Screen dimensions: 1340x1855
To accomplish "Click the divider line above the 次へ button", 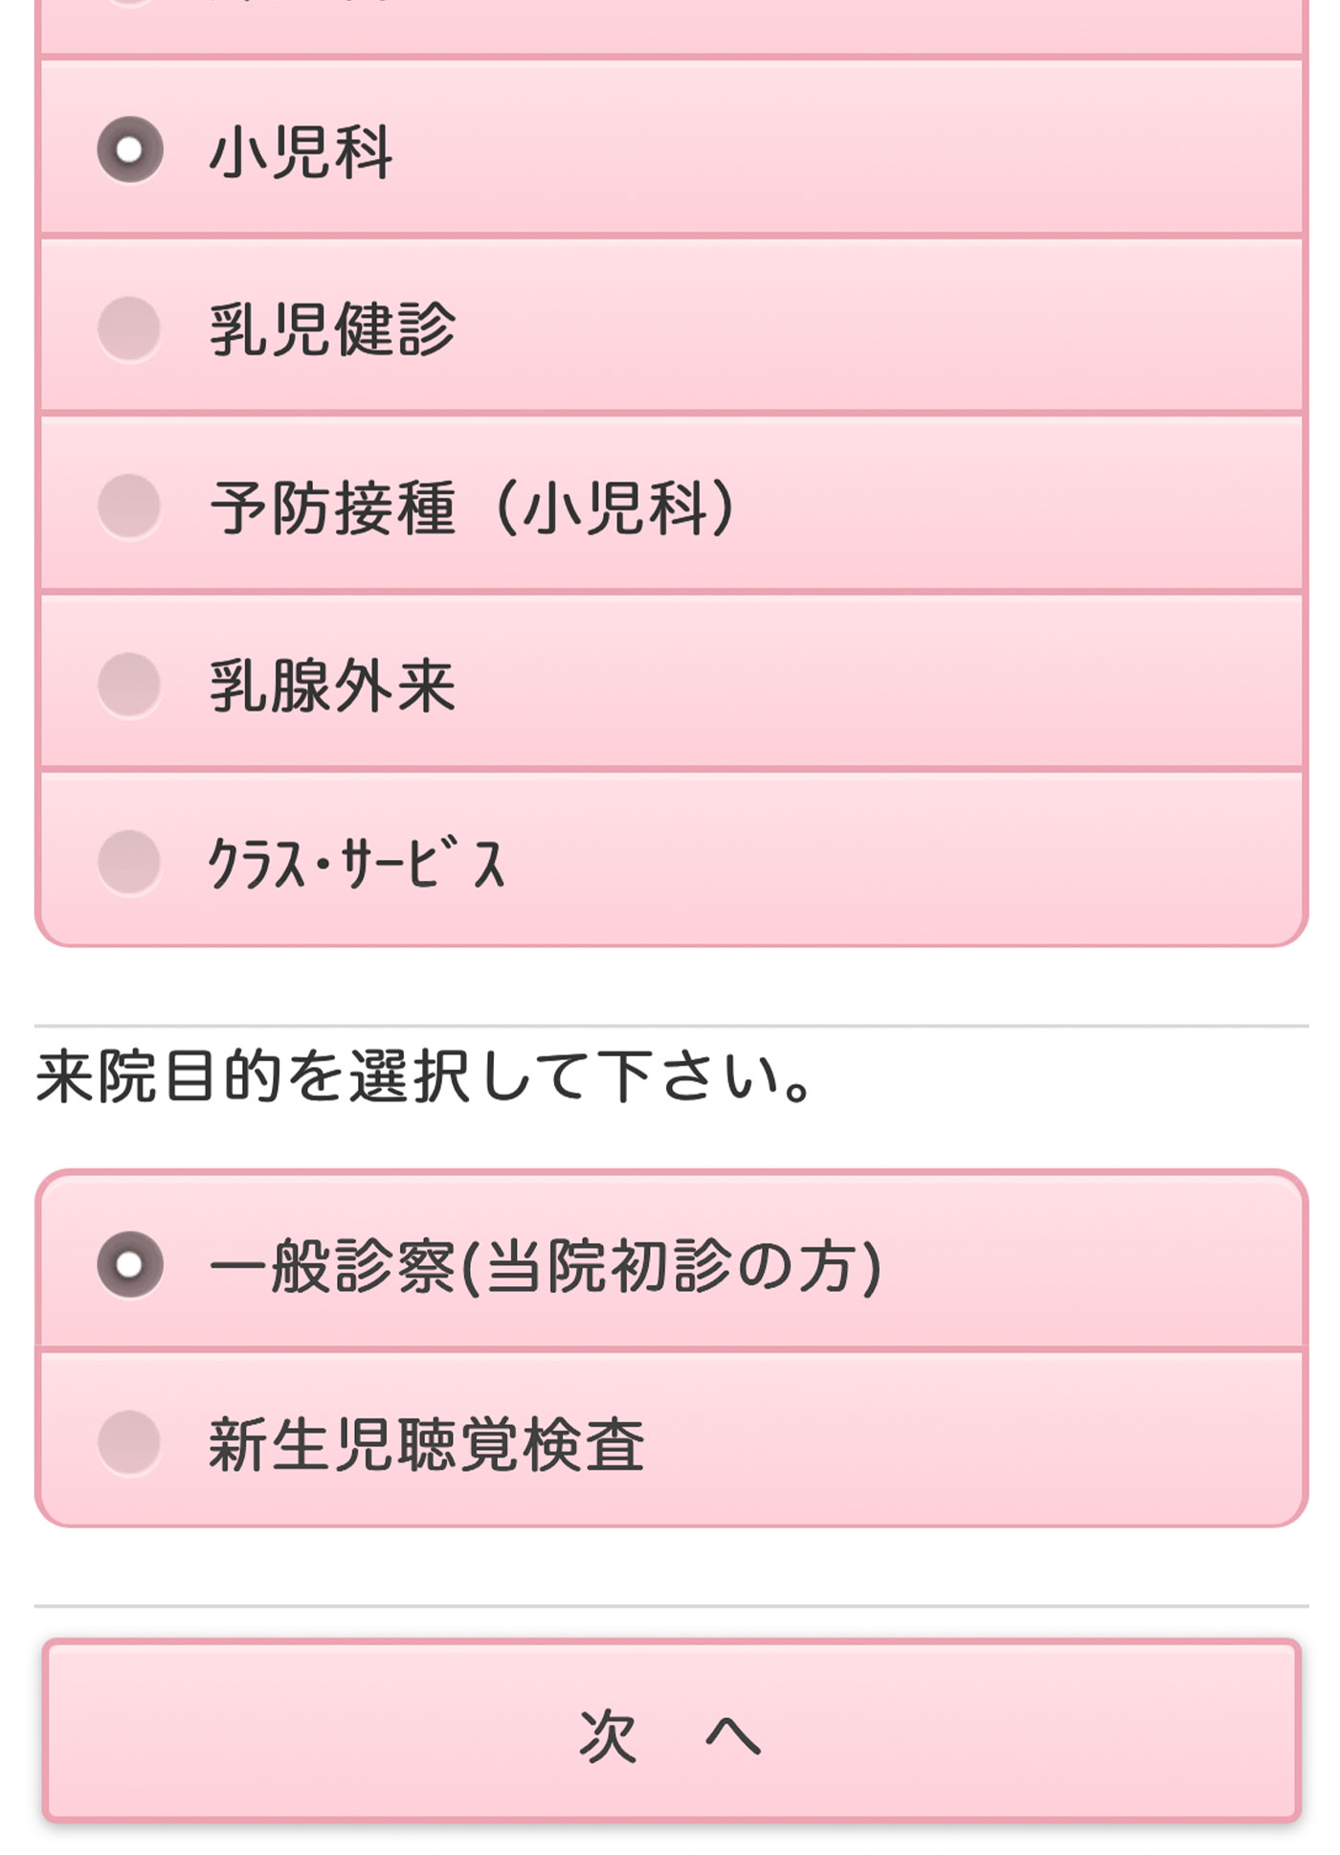I will tap(670, 1605).
